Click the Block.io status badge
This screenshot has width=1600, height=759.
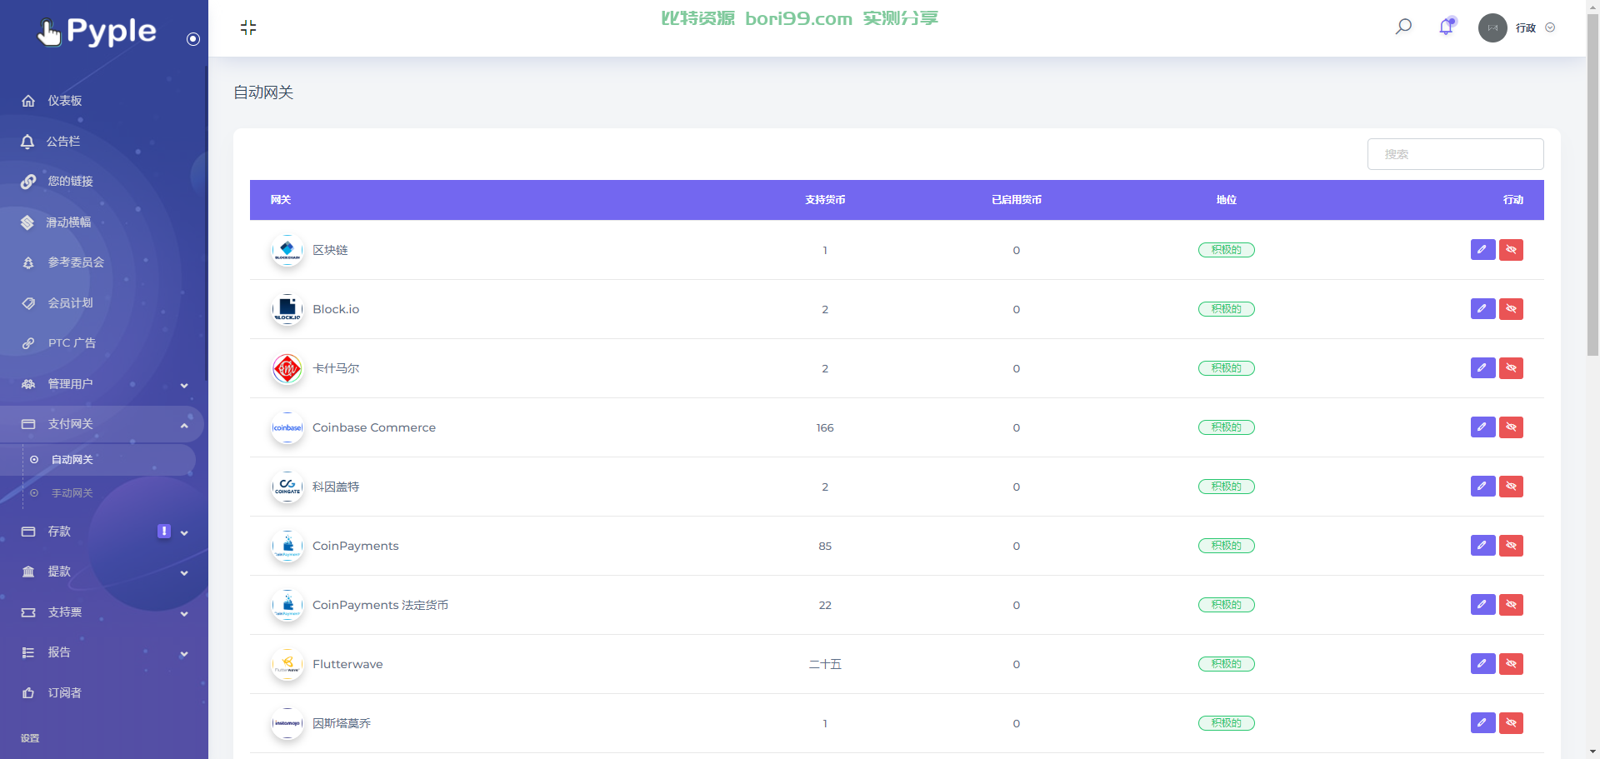1226,309
